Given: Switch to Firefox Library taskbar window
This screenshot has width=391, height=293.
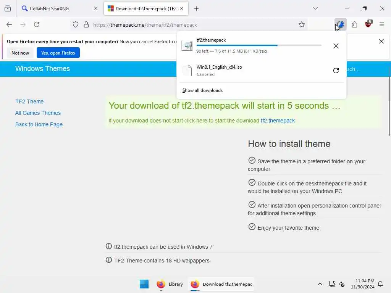Looking at the screenshot, I should click(170, 284).
